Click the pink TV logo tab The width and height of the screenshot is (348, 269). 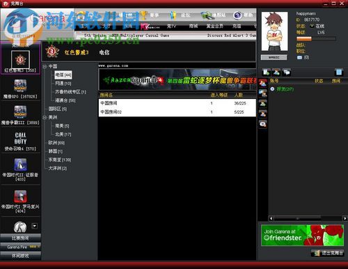point(150,26)
